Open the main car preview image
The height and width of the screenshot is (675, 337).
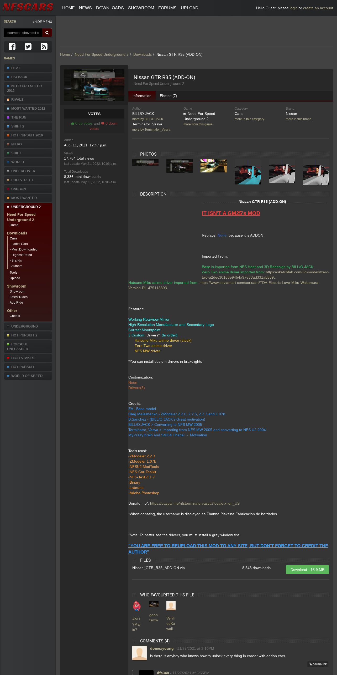click(x=94, y=85)
